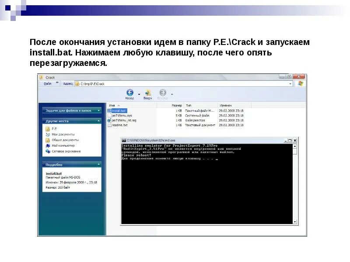This screenshot has height=262, width=350.
Task: Click cmd scrollbar down arrow
Action: [295, 222]
